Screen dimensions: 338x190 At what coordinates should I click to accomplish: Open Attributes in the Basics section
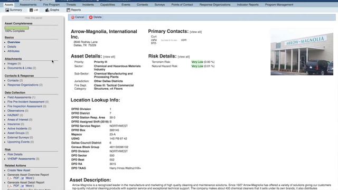(13, 51)
